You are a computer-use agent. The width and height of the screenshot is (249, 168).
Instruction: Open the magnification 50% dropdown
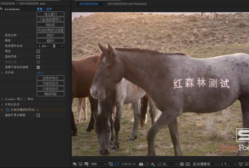coord(98,164)
